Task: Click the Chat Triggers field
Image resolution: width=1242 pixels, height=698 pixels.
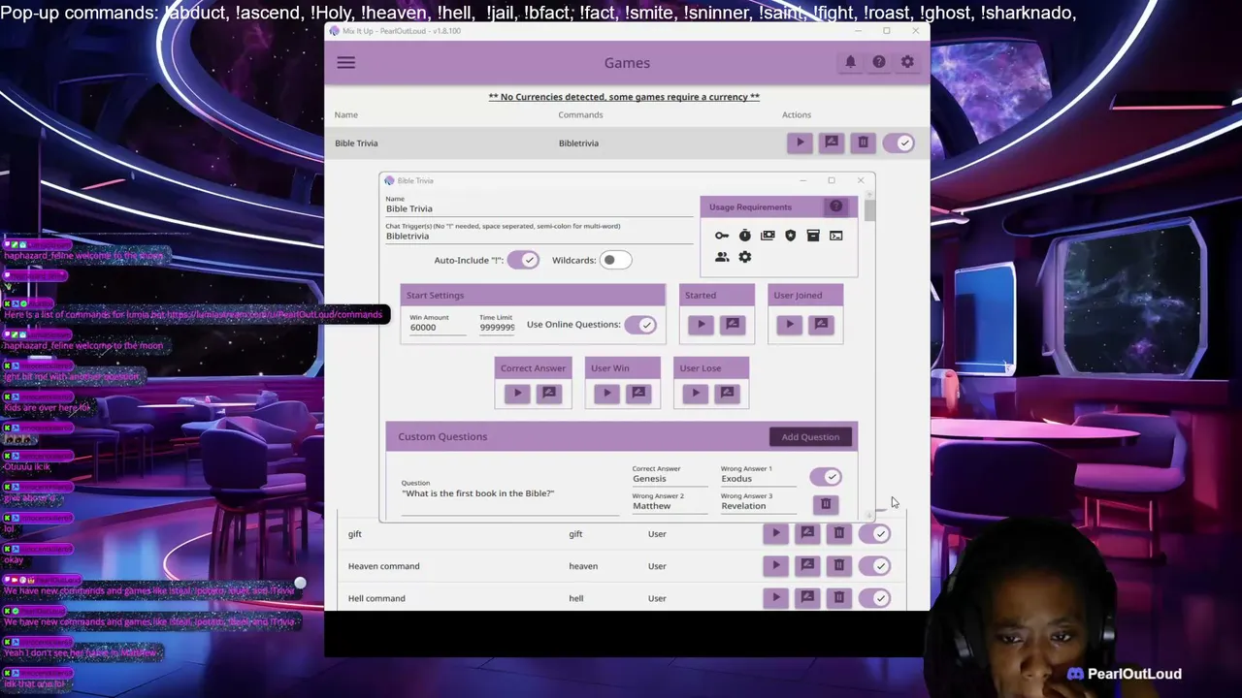Action: 539,236
